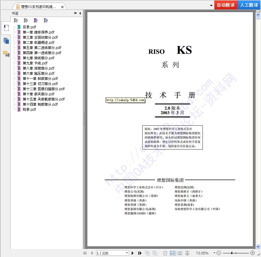This screenshot has height=257, width=261.
Task: Click the next view icon
Action: (155, 253)
